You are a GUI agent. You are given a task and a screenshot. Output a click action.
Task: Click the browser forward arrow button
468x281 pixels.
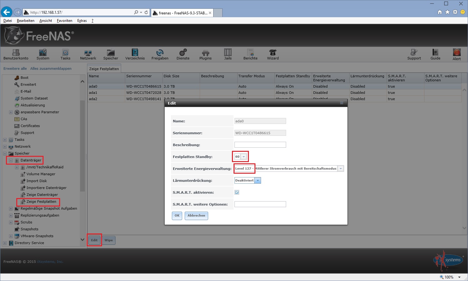[x=18, y=12]
